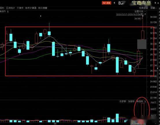The height and width of the screenshot is (125, 160).
Task: Click the 33.726 price axis label
Action: click(x=153, y=22)
